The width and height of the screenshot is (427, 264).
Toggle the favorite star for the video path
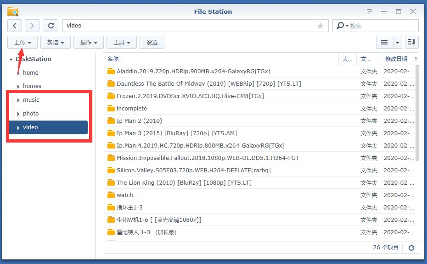click(320, 26)
